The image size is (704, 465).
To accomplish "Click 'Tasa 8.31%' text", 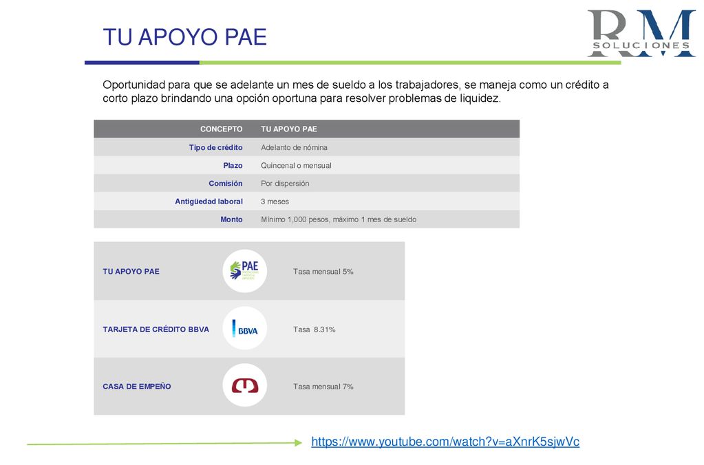I will point(314,329).
